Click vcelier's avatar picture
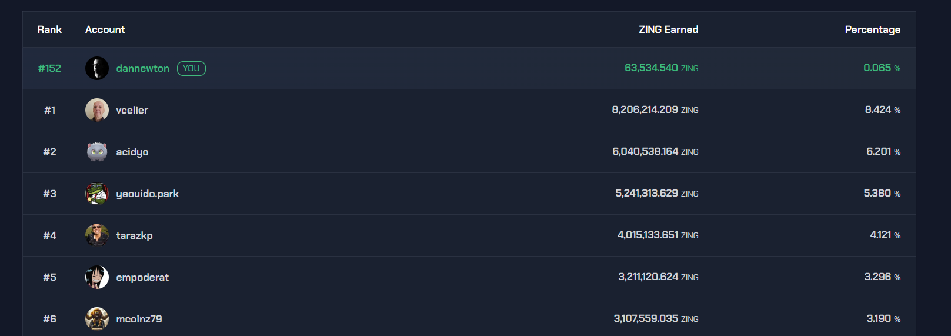 (97, 110)
